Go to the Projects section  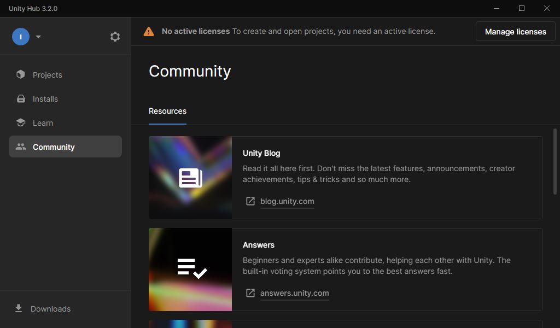(66, 74)
